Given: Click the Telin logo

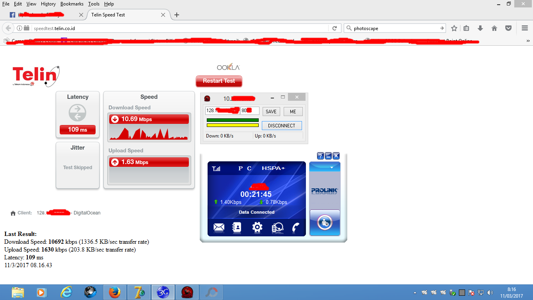Looking at the screenshot, I should click(x=36, y=76).
